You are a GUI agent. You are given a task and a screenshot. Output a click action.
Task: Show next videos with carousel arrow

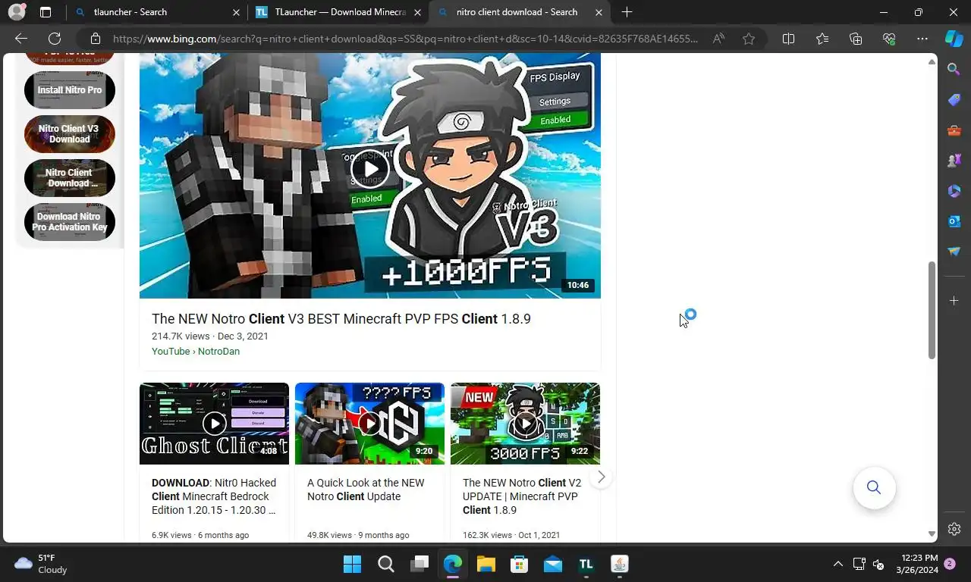tap(601, 477)
